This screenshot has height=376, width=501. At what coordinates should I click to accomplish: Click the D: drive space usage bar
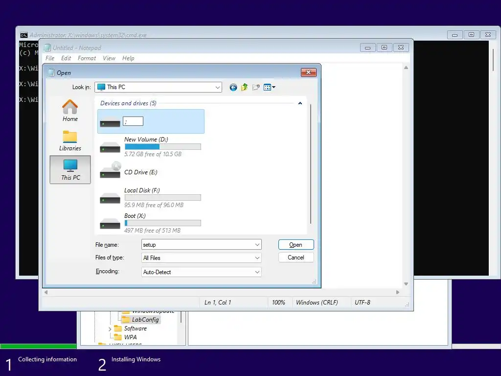pos(162,147)
